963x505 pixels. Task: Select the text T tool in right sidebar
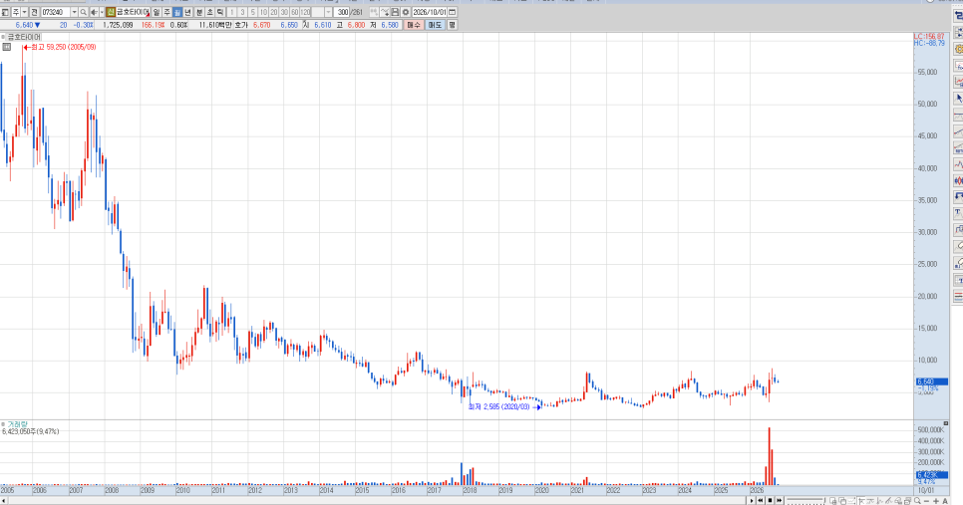point(958,213)
